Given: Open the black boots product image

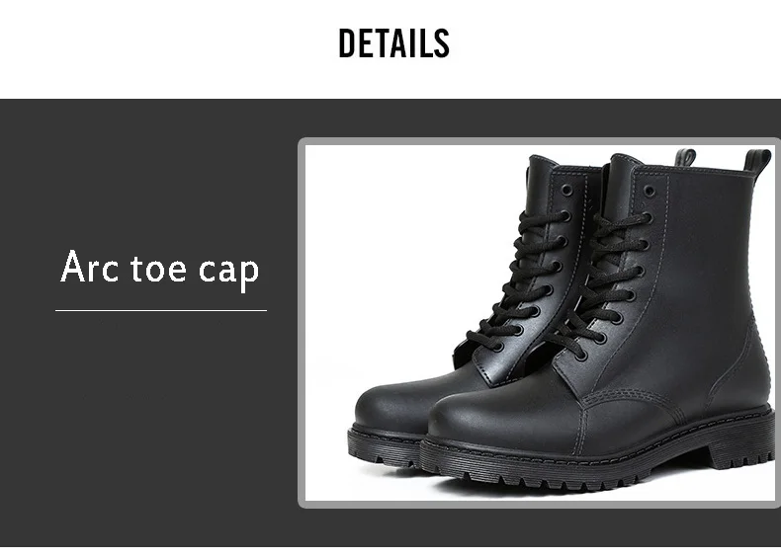Looking at the screenshot, I should pos(542,323).
